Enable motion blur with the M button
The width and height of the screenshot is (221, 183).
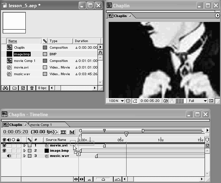(x=72, y=132)
